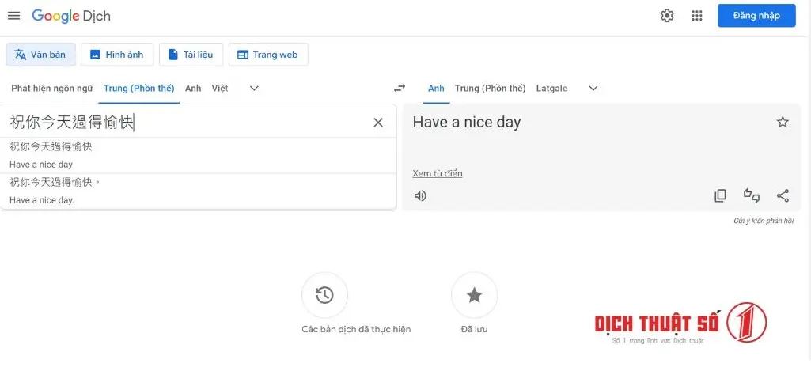
Task: Select Latgale as target language
Action: [551, 89]
